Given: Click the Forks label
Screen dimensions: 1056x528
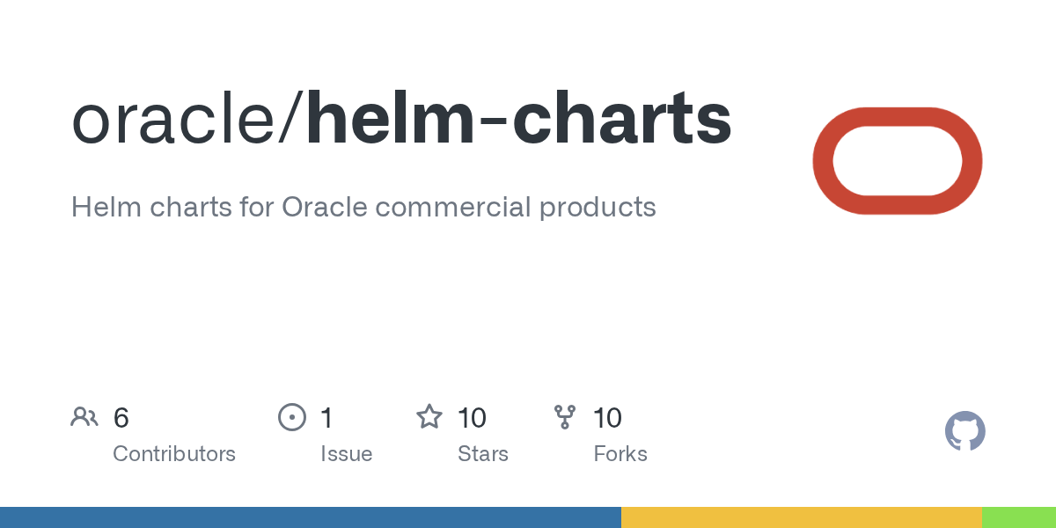Looking at the screenshot, I should point(620,454).
